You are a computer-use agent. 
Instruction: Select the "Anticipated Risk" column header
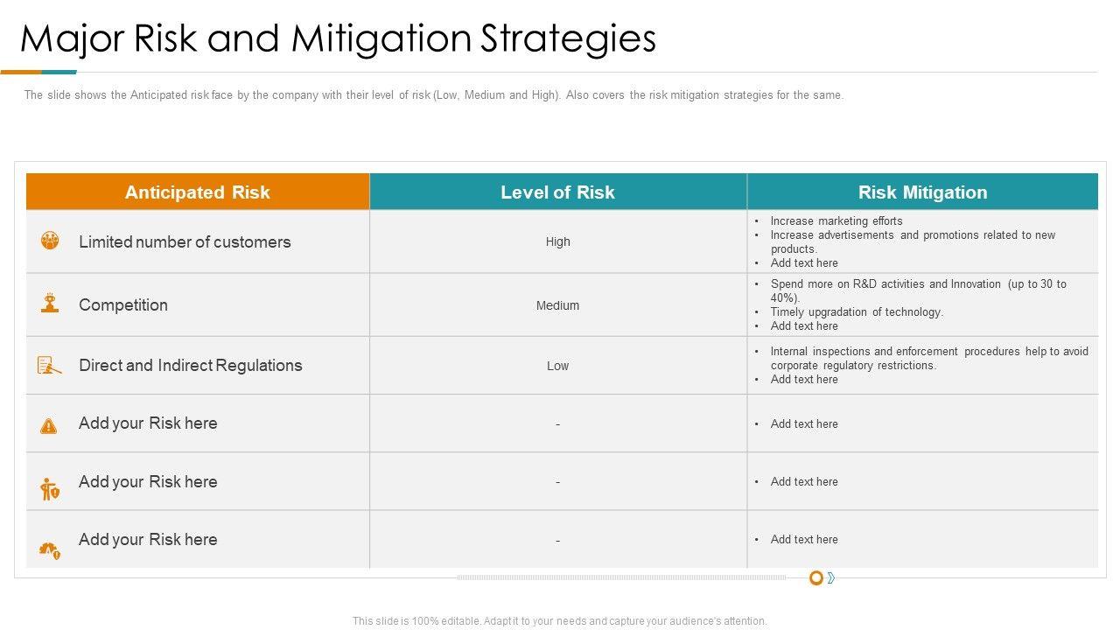click(198, 192)
